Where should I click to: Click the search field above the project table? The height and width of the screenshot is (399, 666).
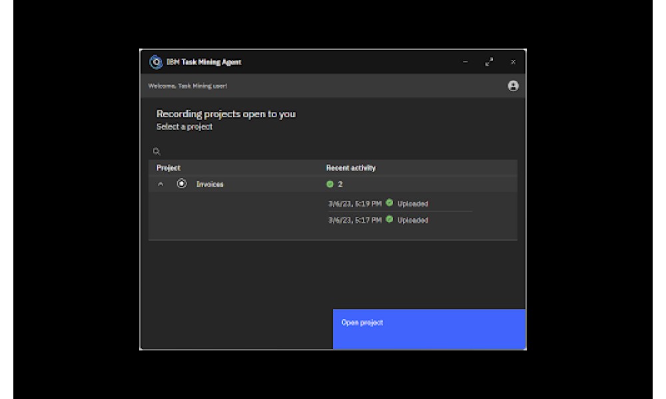[333, 152]
